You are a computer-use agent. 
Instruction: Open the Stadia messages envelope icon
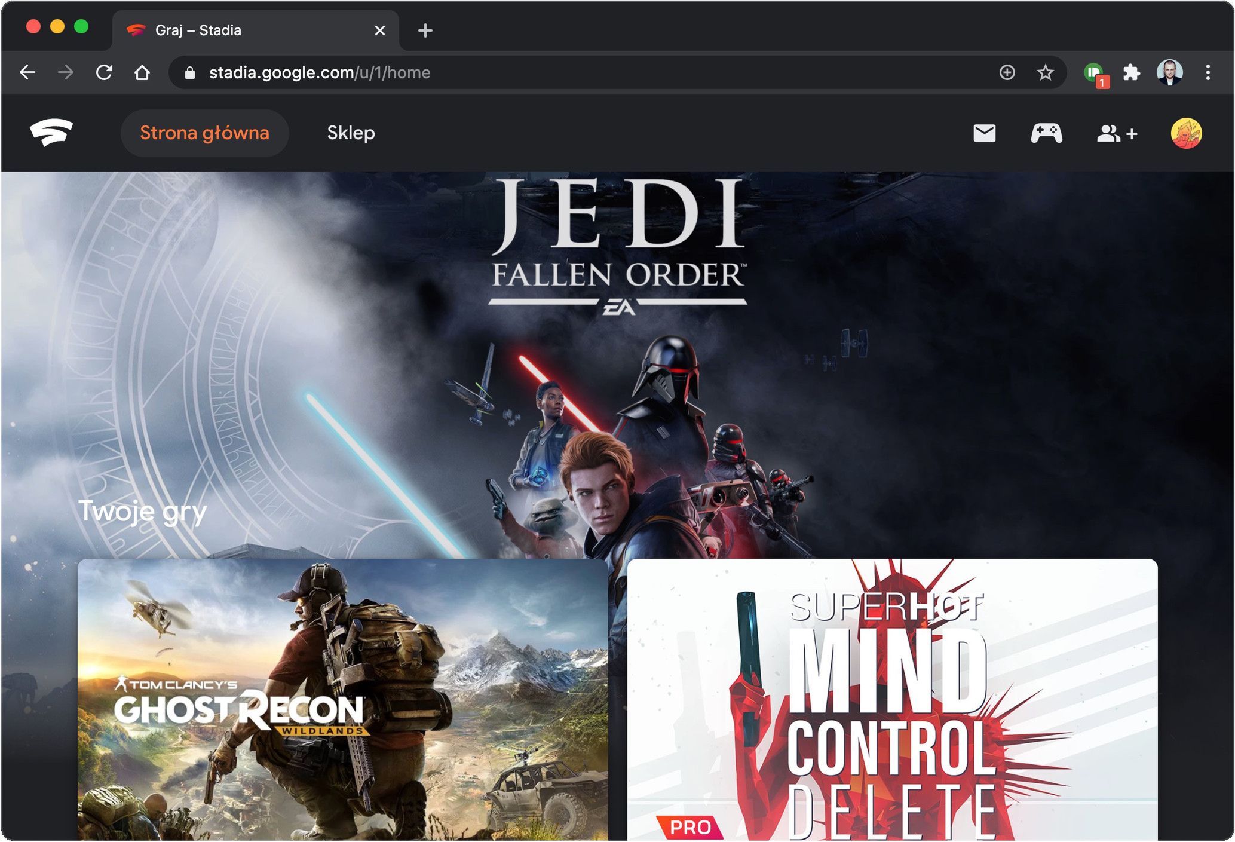984,133
